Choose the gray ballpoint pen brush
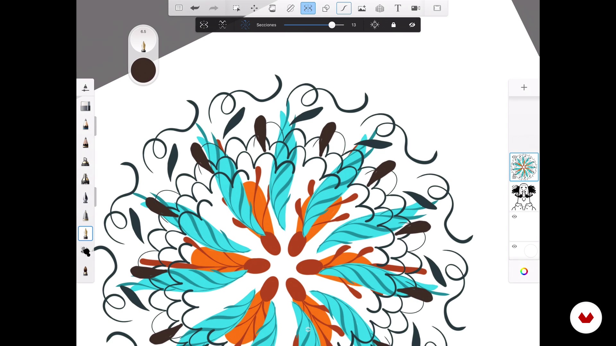616x346 pixels. (85, 216)
